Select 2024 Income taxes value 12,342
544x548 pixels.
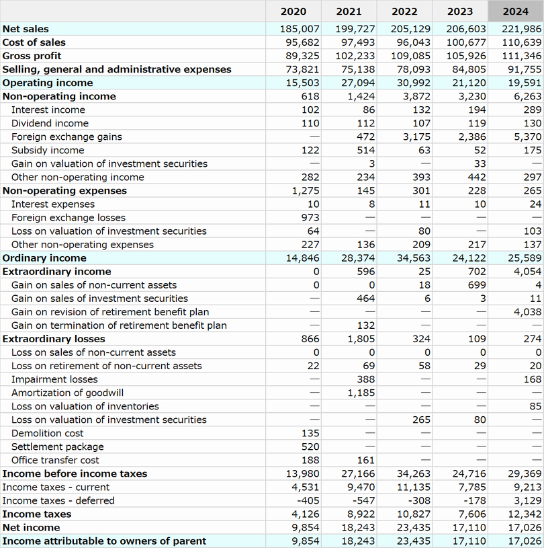[x=525, y=514]
